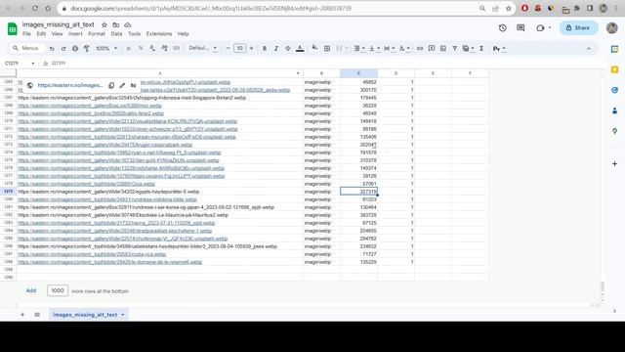Screen dimensions: 625x352
Task: Select the column C header
Action: click(x=358, y=73)
